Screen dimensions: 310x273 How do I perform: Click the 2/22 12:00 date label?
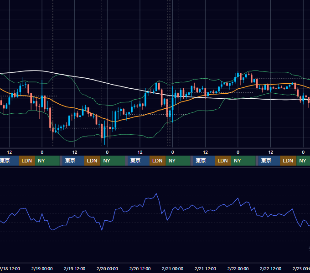[270, 268]
